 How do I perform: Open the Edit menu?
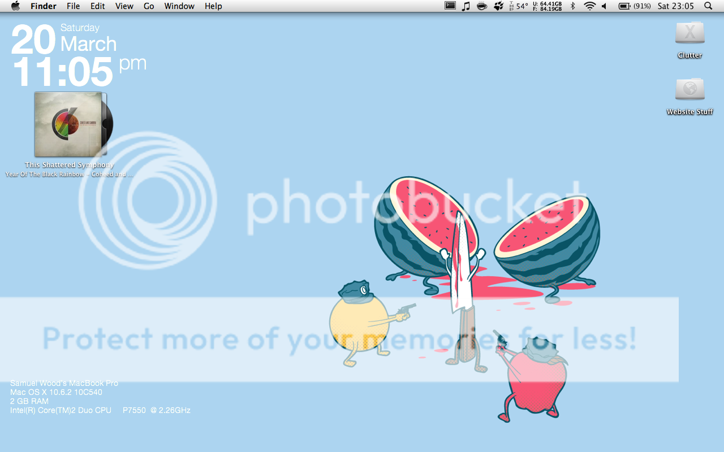[98, 6]
